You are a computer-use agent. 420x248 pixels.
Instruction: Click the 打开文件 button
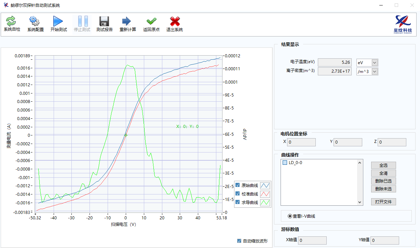[383, 202]
